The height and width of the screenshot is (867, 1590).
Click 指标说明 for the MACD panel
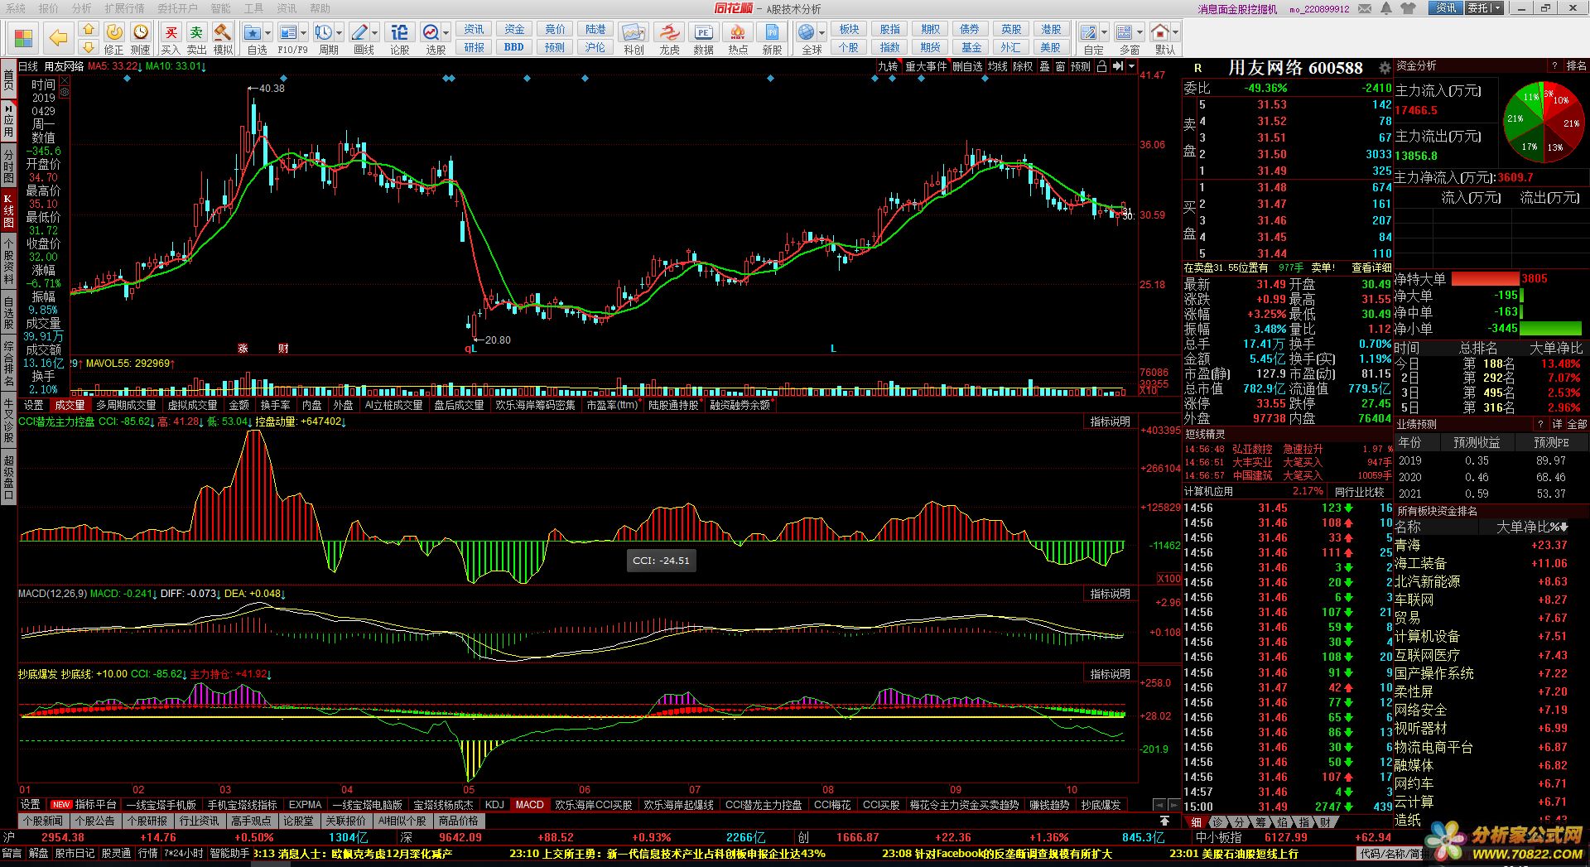1110,594
